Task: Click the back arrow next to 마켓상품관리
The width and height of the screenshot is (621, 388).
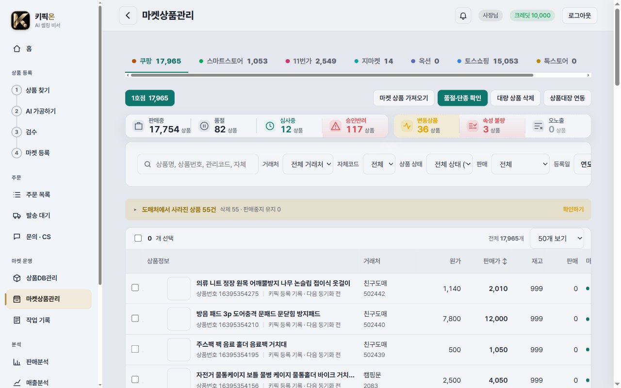Action: [128, 16]
